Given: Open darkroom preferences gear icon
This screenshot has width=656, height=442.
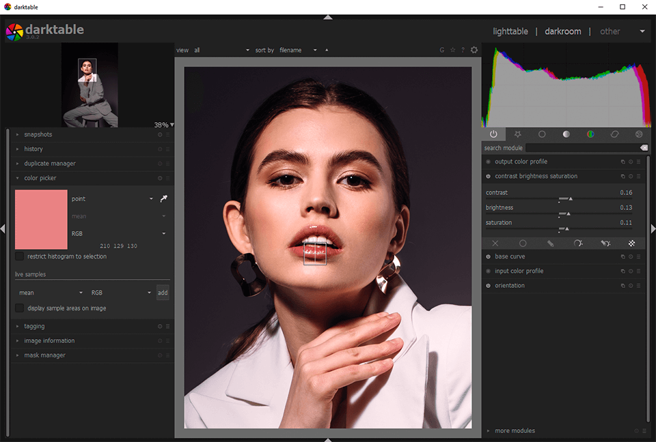Looking at the screenshot, I should [474, 50].
